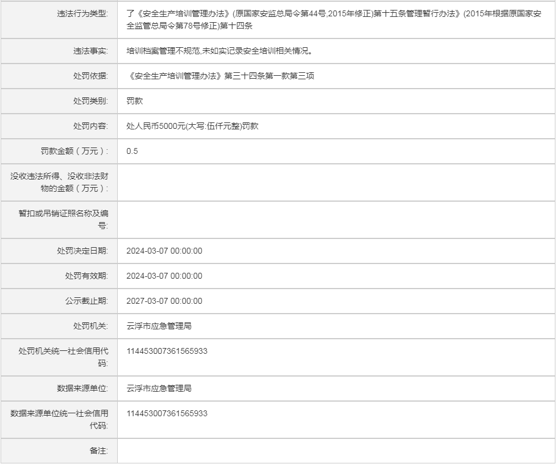Select the 处罚决定日期 value 2024-03-07

164,251
